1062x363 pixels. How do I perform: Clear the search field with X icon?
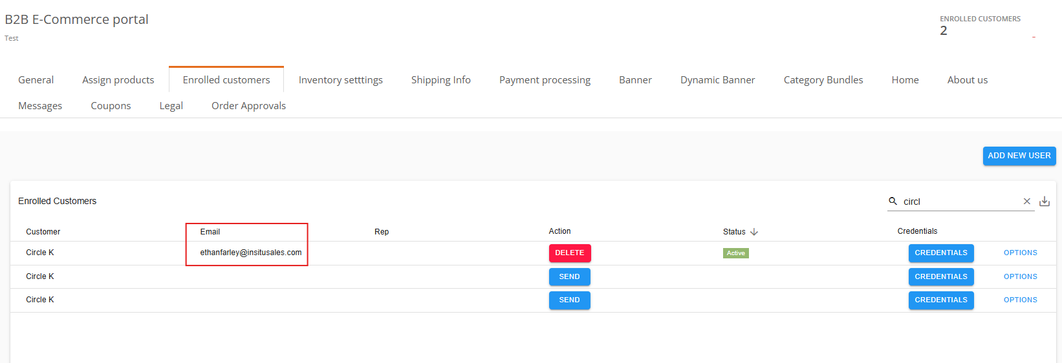(x=1026, y=202)
